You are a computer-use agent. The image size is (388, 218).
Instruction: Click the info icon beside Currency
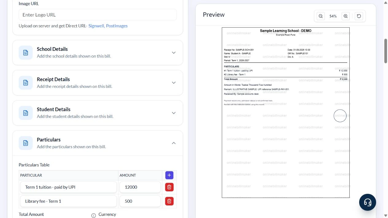pyautogui.click(x=94, y=215)
